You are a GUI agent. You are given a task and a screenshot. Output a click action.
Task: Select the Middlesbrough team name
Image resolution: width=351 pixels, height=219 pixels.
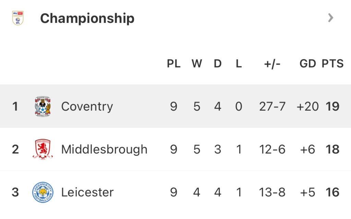coord(104,149)
